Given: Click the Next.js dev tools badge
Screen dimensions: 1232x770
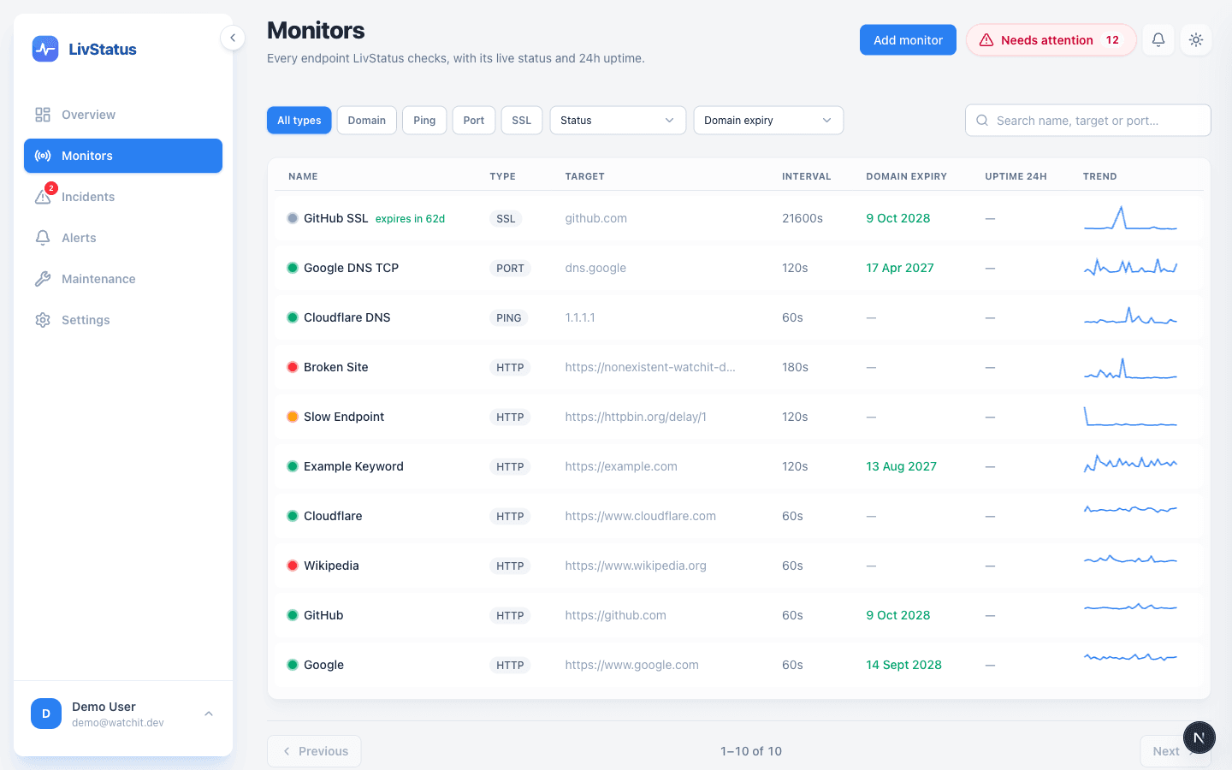Looking at the screenshot, I should point(1199,737).
